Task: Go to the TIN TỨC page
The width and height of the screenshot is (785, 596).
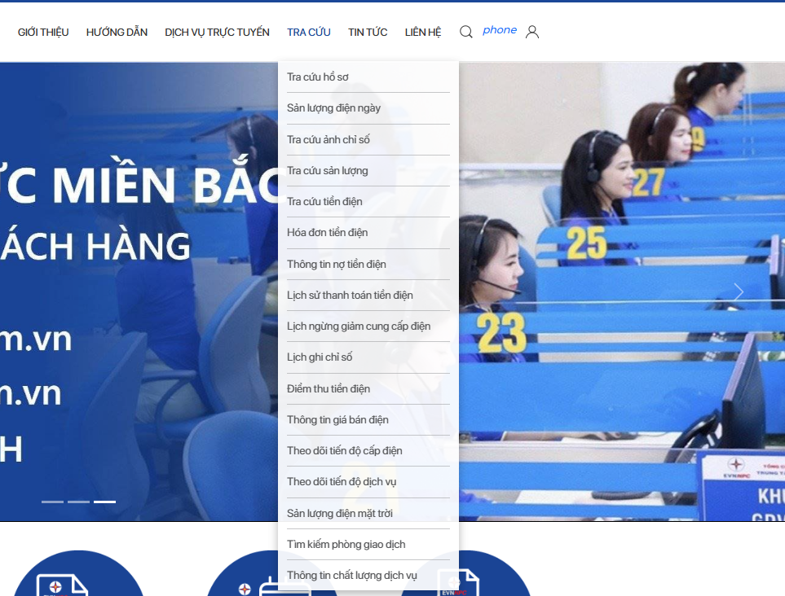Action: [x=368, y=33]
